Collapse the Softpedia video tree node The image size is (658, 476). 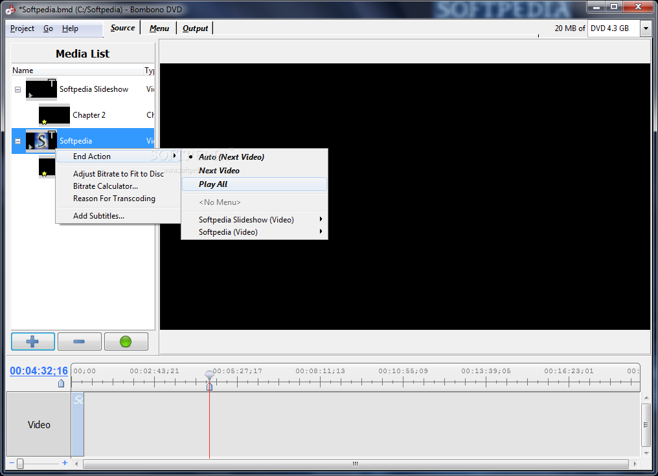pyautogui.click(x=17, y=141)
